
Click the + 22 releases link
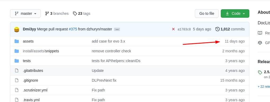point(264,86)
